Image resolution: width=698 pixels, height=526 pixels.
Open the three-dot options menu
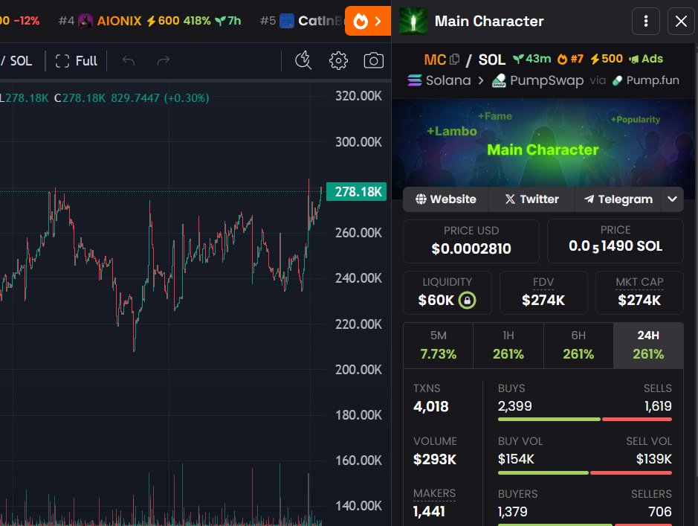tap(645, 21)
